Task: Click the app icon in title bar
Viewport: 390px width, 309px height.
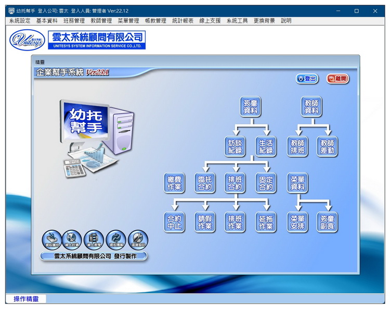Action: tap(11, 11)
